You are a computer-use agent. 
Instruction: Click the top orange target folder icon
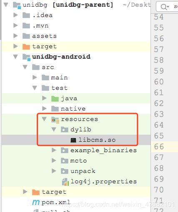(26, 47)
